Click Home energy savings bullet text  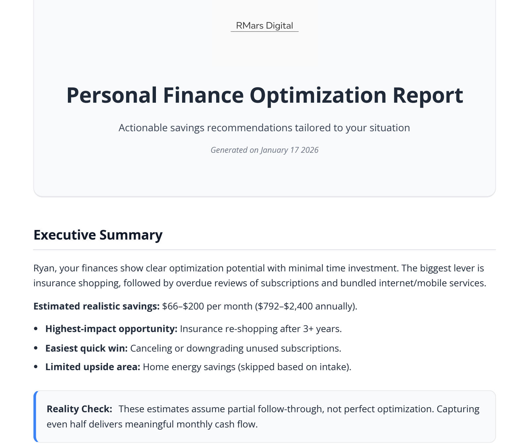(247, 367)
